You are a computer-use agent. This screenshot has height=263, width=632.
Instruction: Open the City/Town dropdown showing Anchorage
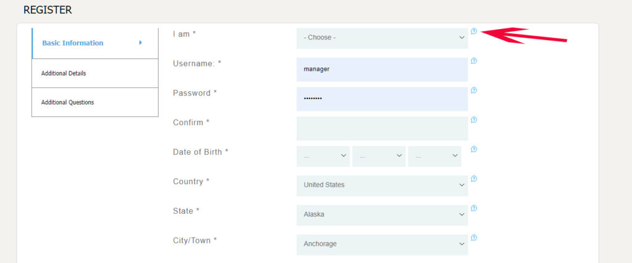(382, 245)
